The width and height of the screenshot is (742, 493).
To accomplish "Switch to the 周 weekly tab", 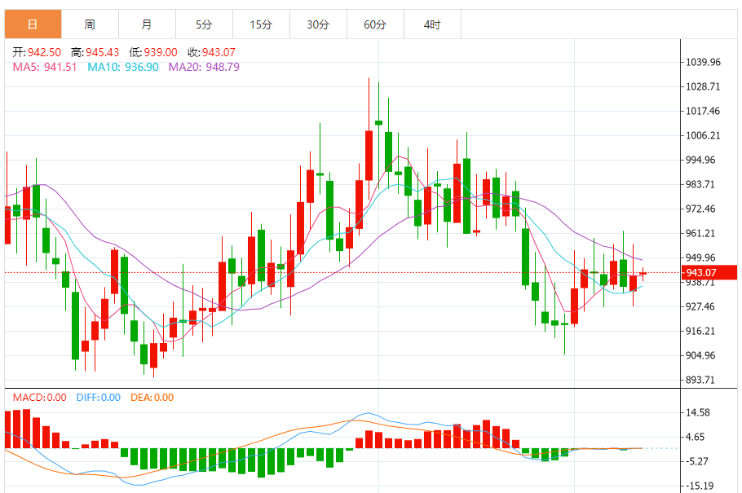I will [x=90, y=24].
